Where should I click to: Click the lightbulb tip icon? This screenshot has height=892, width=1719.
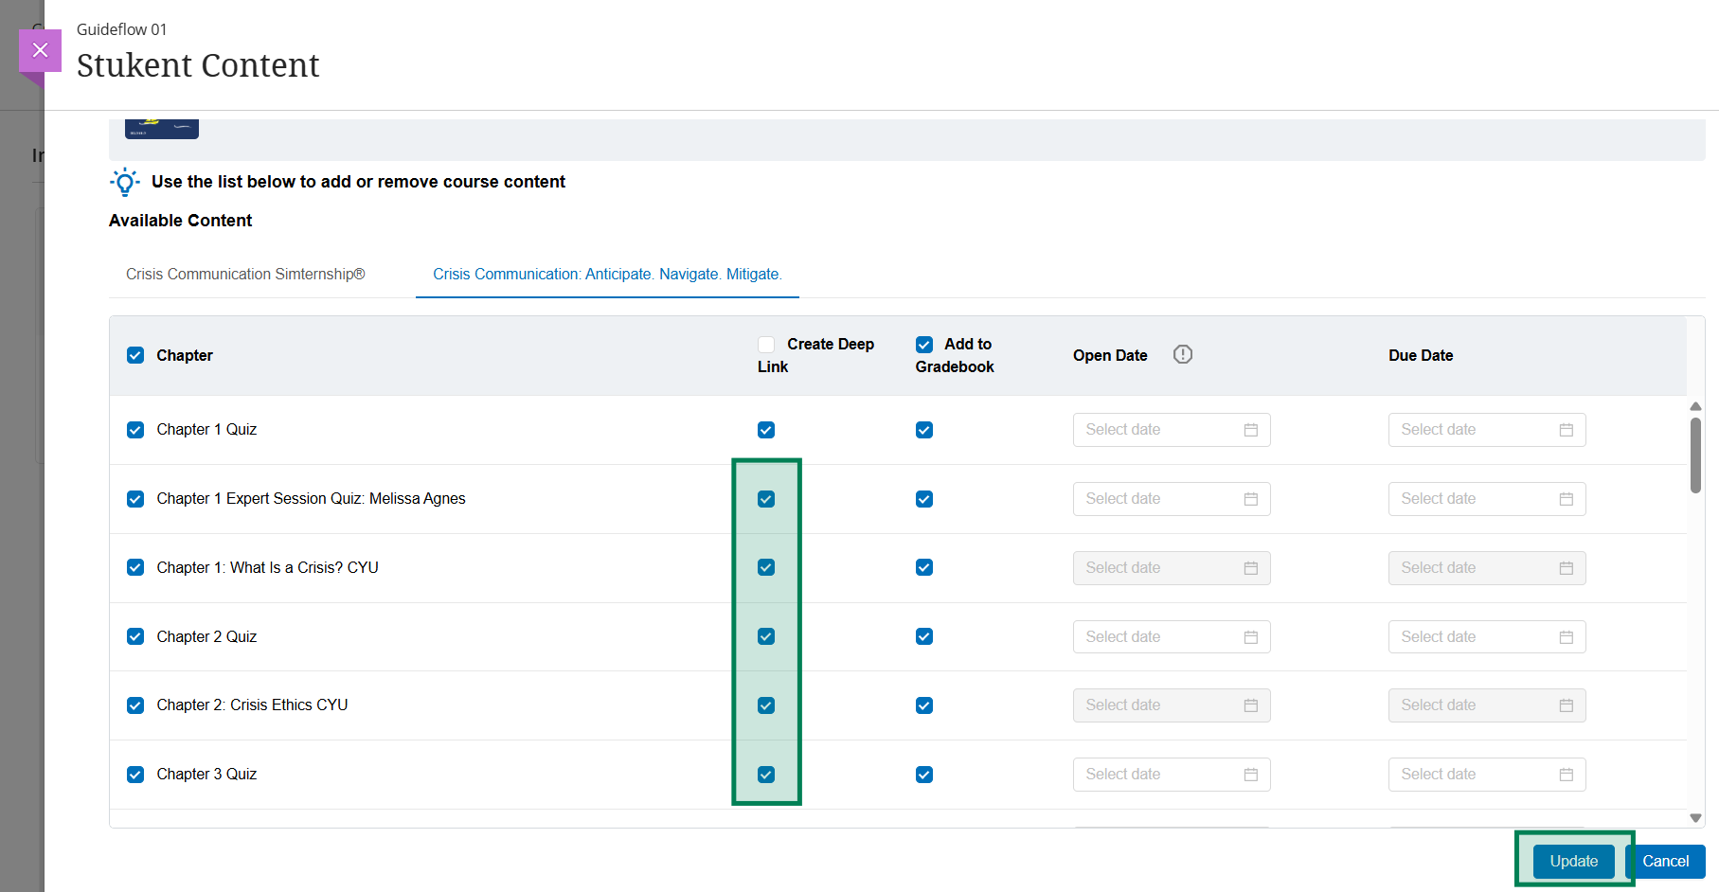pyautogui.click(x=125, y=182)
